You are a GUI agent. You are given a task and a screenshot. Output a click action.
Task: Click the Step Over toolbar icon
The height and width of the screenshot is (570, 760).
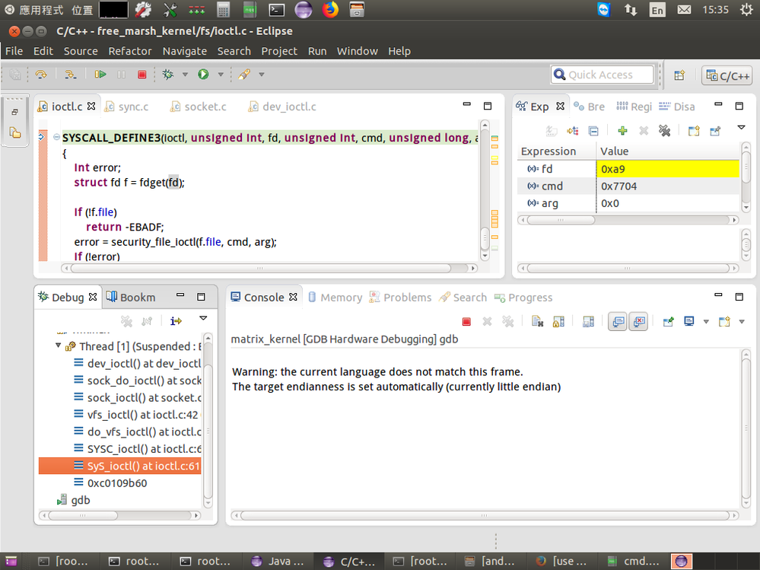point(41,74)
